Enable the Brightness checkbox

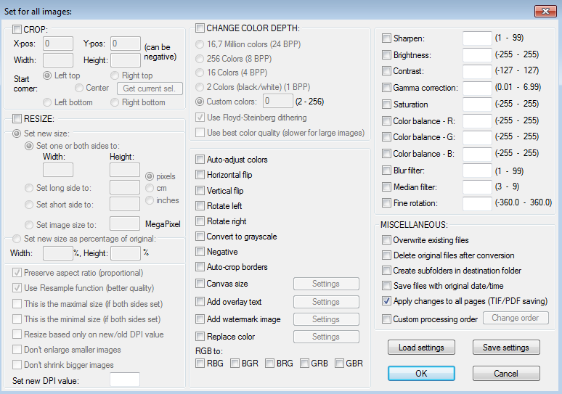pyautogui.click(x=386, y=55)
